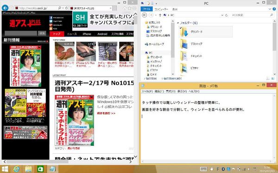This screenshot has height=173, width=278.
Task: Click the large magazine cover under the headline
Action: [x=74, y=120]
